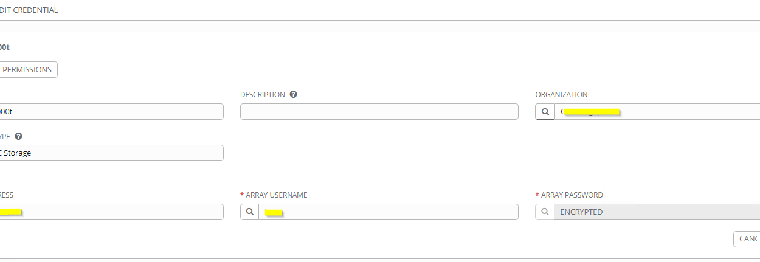The image size is (760, 262).
Task: Open the Organization lookup magnifier icon
Action: [x=545, y=112]
